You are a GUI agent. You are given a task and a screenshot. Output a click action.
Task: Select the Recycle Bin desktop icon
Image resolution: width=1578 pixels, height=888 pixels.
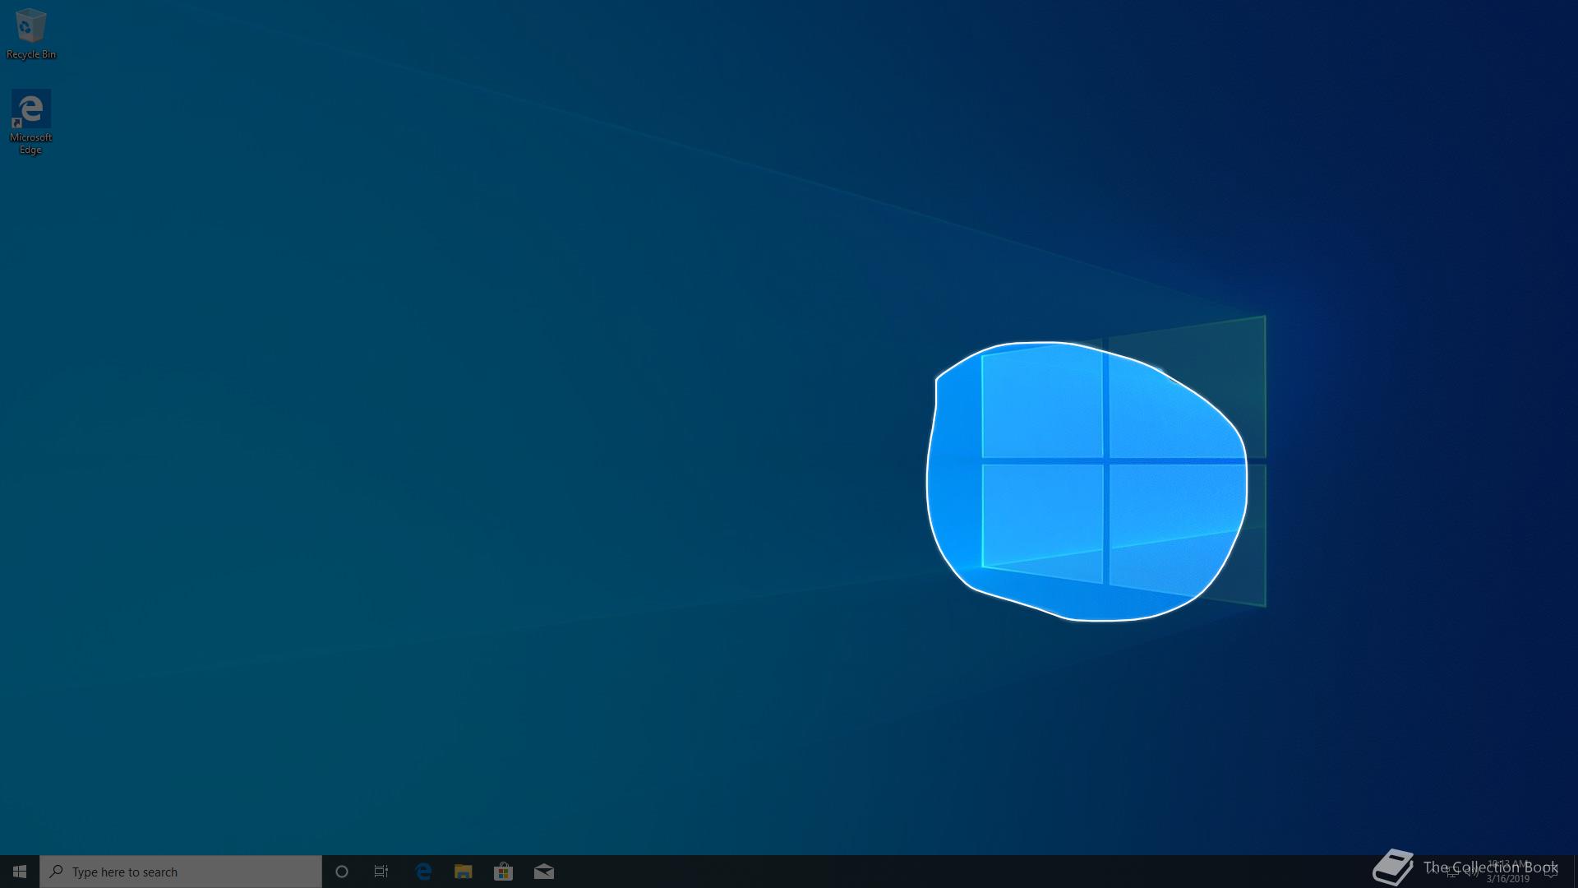tap(30, 33)
